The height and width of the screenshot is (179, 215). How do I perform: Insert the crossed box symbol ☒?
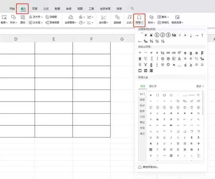[x=151, y=71]
